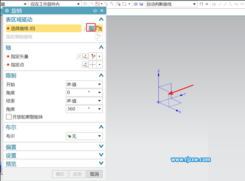Click the greyed-out toolbar icon right of 仅在工作部件内 dropdown
The width and height of the screenshot is (245, 181).
click(x=85, y=4)
